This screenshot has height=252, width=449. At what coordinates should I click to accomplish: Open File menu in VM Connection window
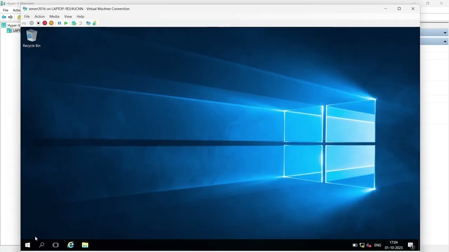tap(27, 16)
